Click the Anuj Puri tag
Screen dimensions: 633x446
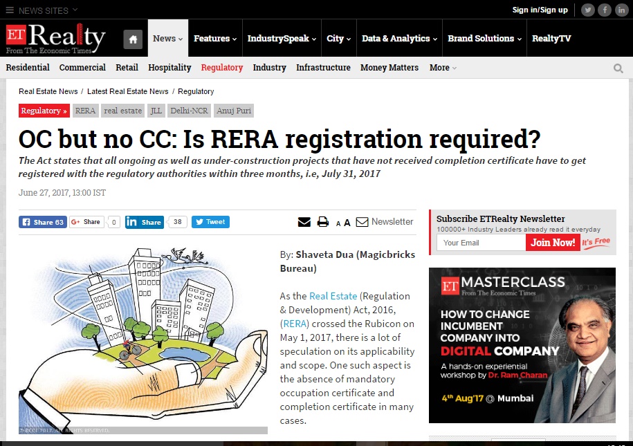(x=234, y=111)
